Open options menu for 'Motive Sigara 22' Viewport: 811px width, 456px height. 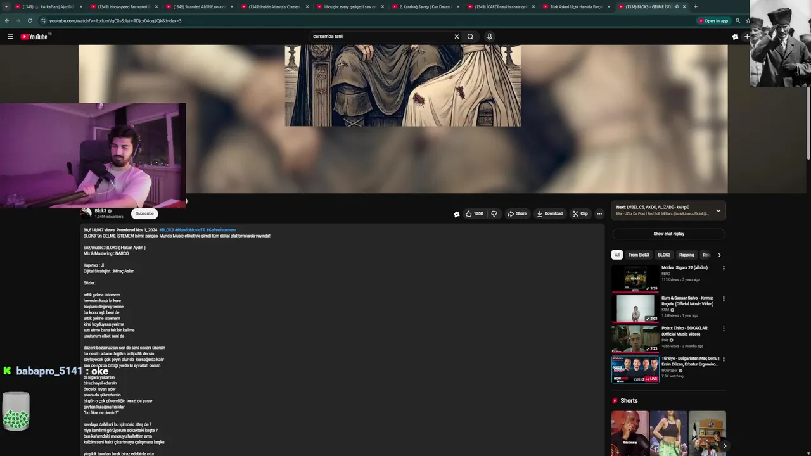[724, 268]
